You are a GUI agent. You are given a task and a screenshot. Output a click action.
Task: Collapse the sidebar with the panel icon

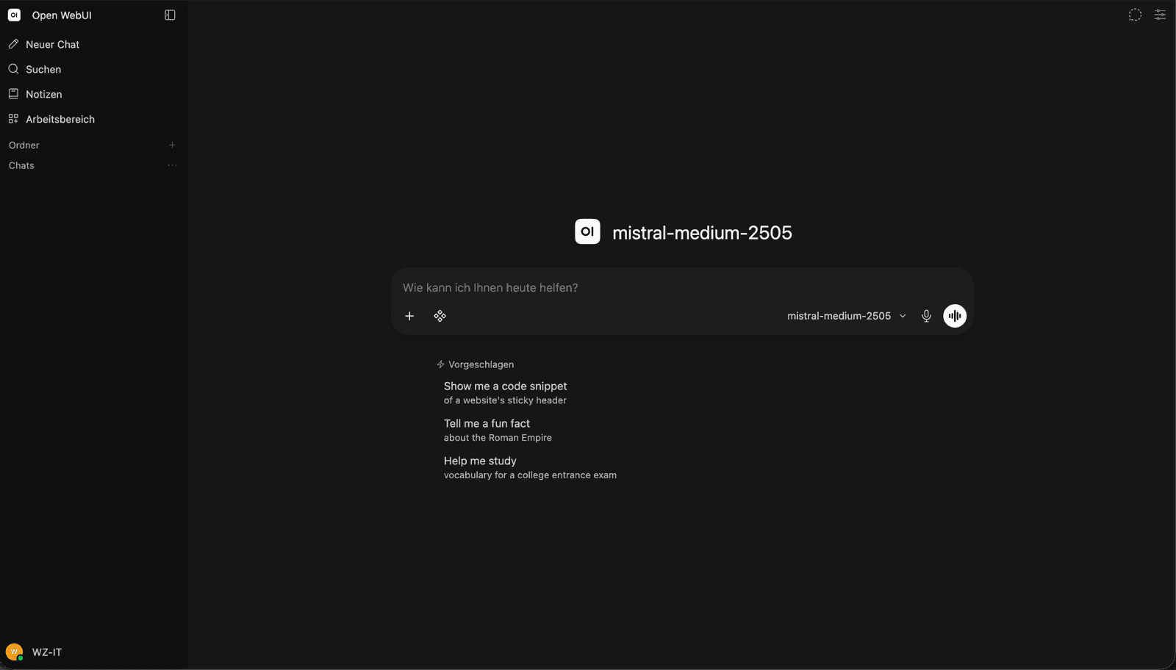click(x=170, y=15)
